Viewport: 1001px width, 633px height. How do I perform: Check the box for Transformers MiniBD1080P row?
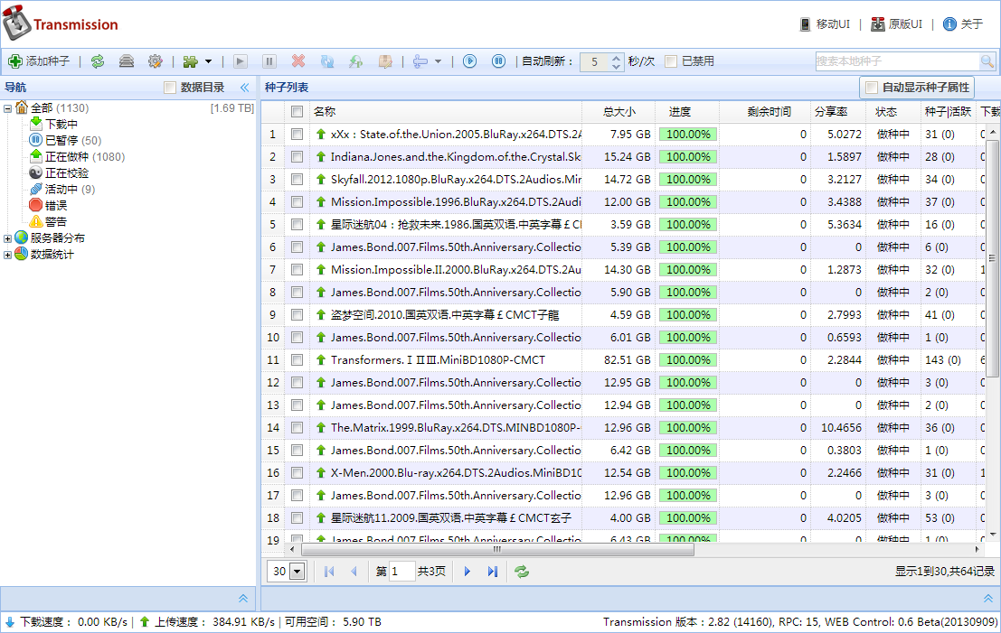[x=297, y=360]
